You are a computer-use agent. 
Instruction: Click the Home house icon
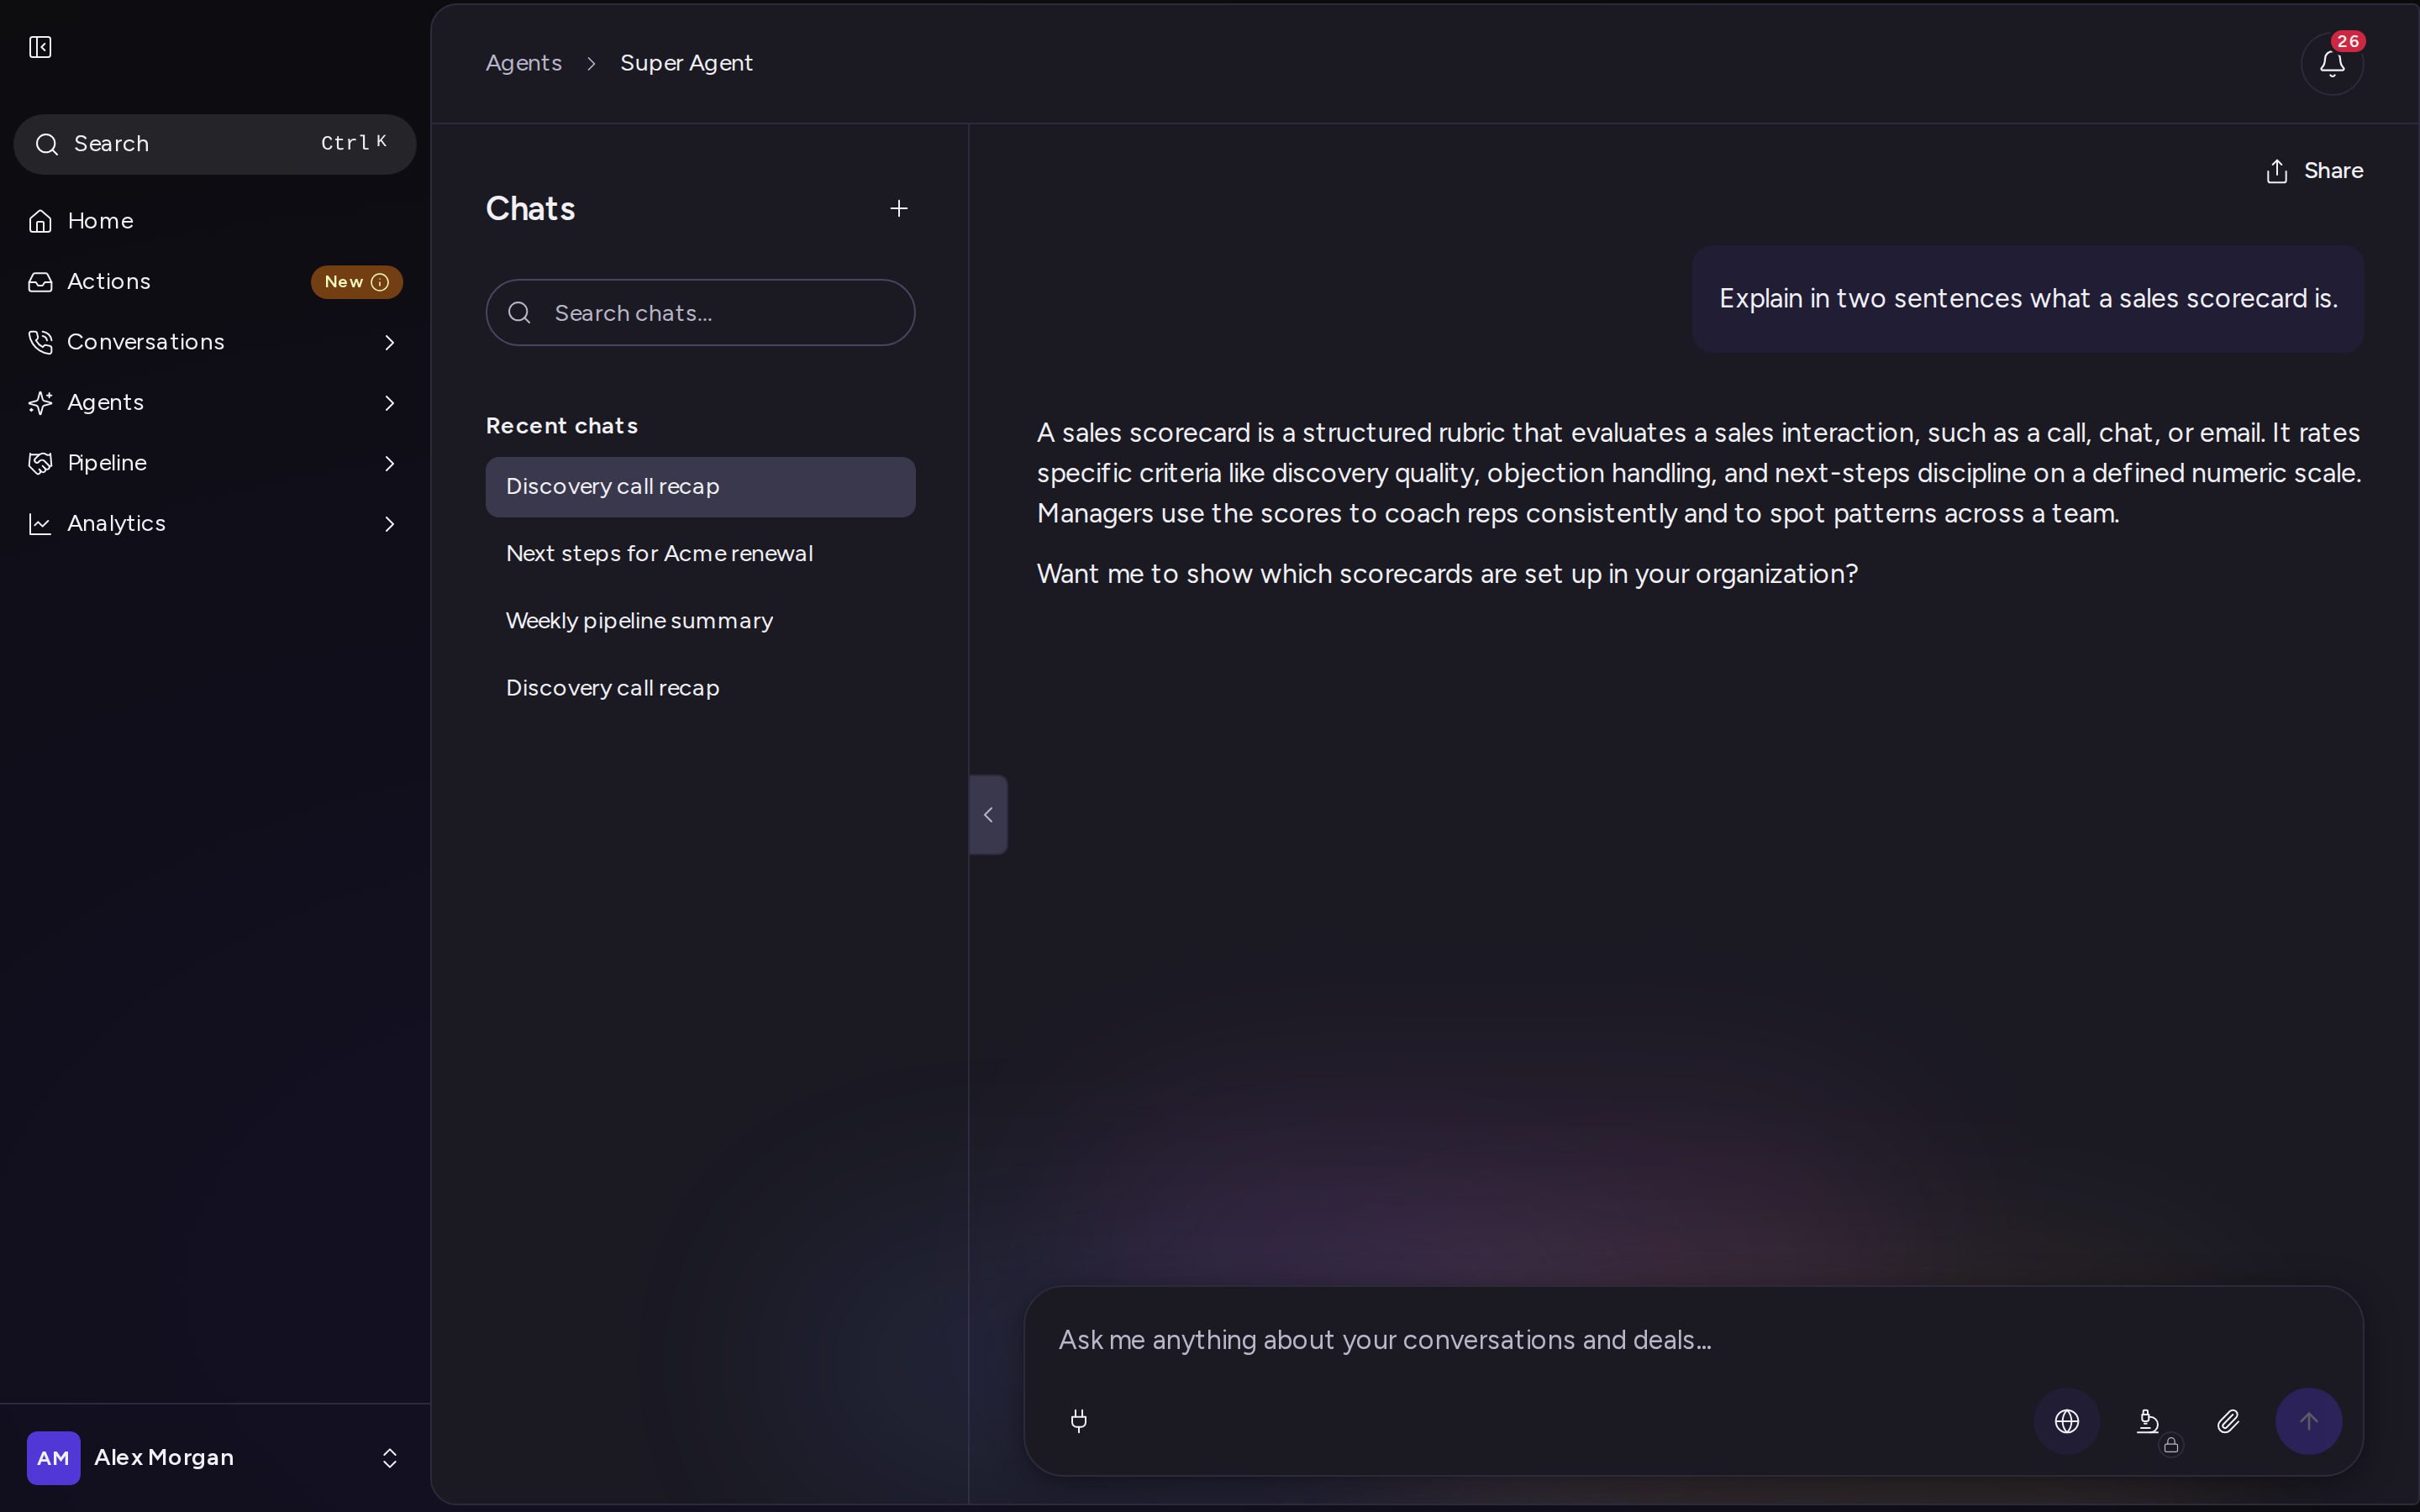[40, 221]
